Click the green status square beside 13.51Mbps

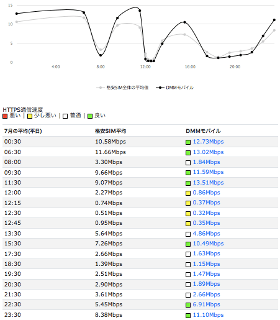tap(188, 183)
